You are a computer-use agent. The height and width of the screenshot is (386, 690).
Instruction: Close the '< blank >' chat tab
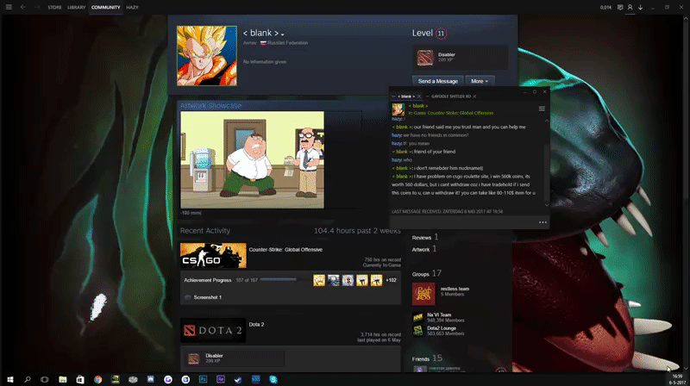419,96
